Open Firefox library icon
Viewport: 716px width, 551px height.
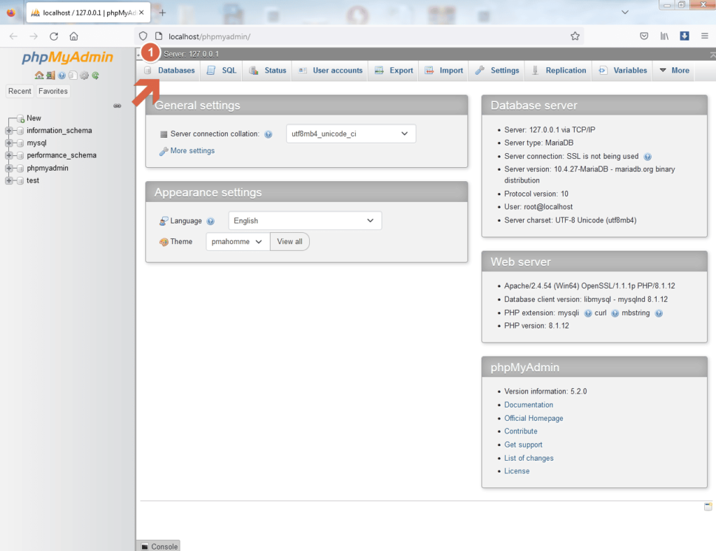click(664, 36)
